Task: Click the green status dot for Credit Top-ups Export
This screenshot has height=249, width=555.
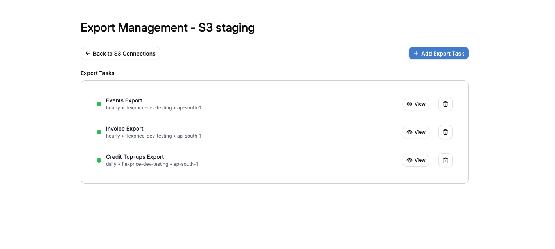Action: [99, 160]
